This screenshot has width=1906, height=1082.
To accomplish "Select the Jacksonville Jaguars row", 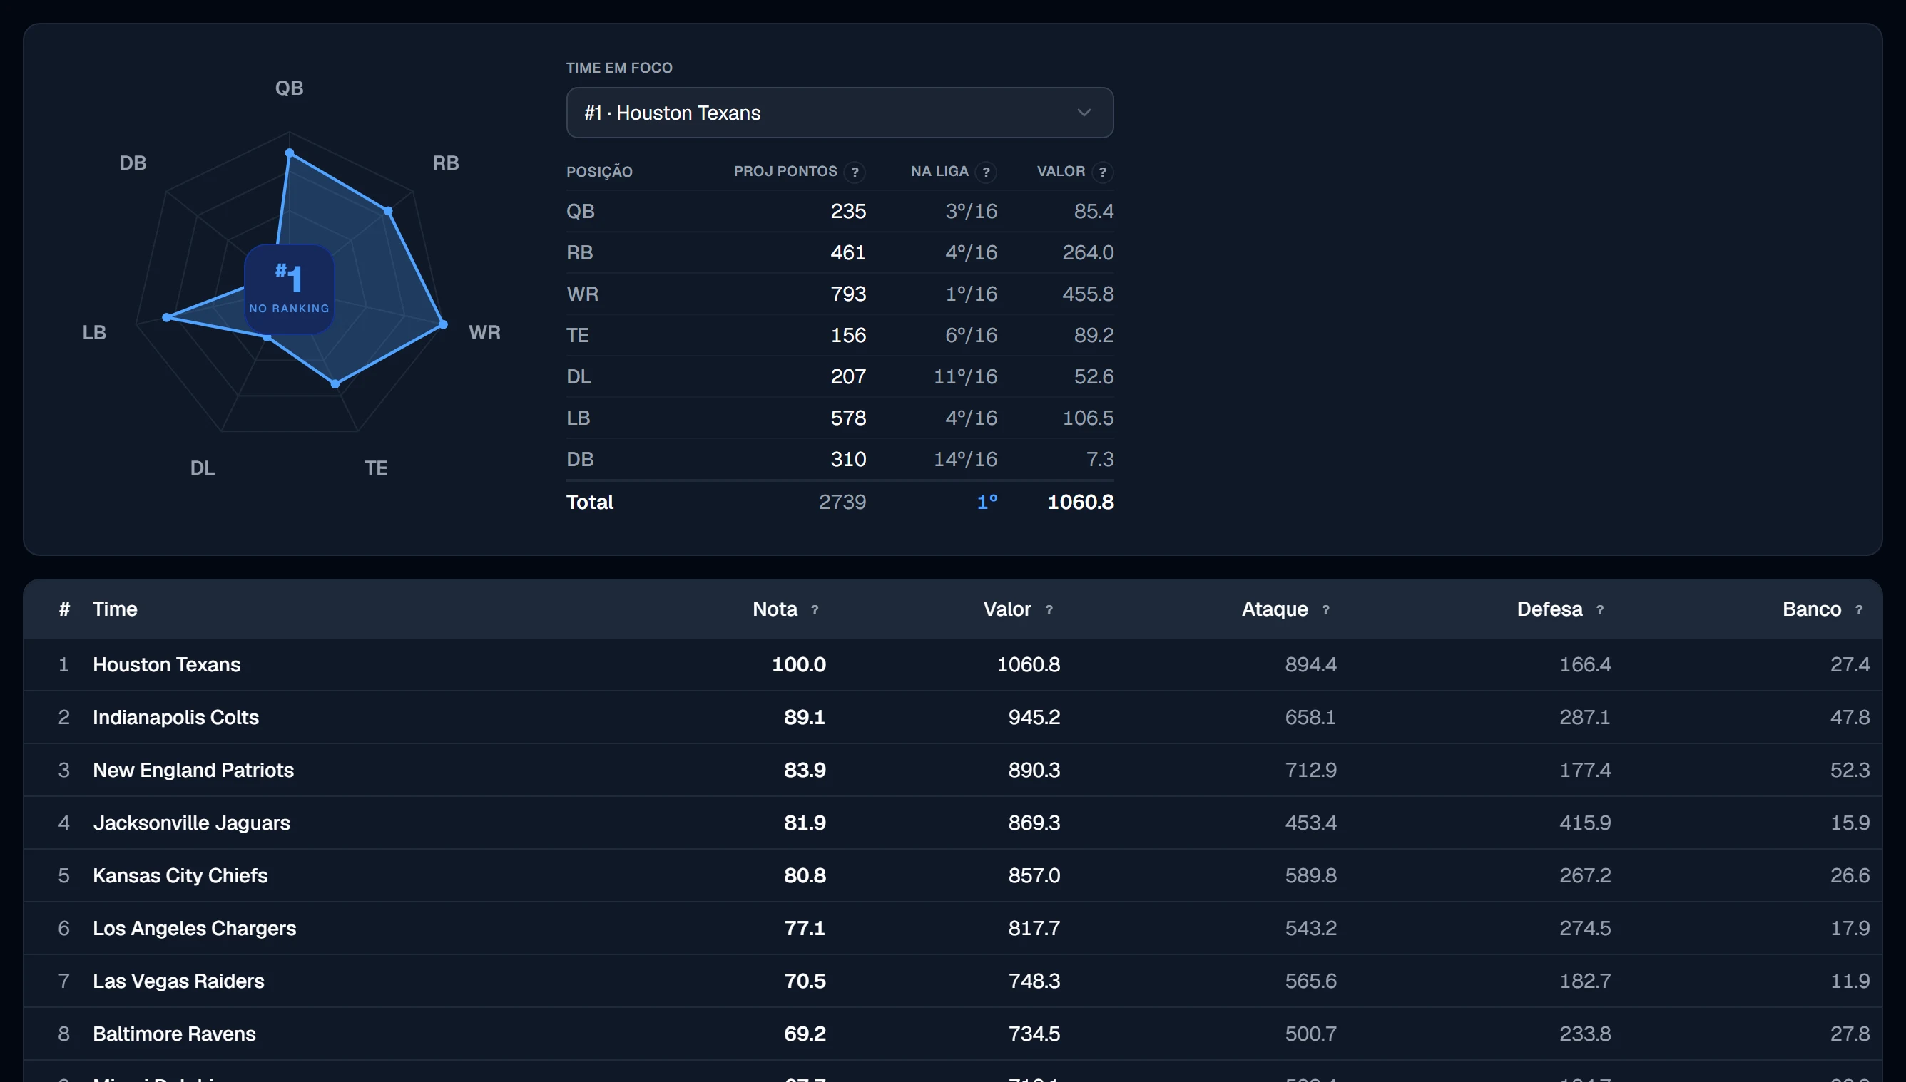I will pyautogui.click(x=952, y=823).
